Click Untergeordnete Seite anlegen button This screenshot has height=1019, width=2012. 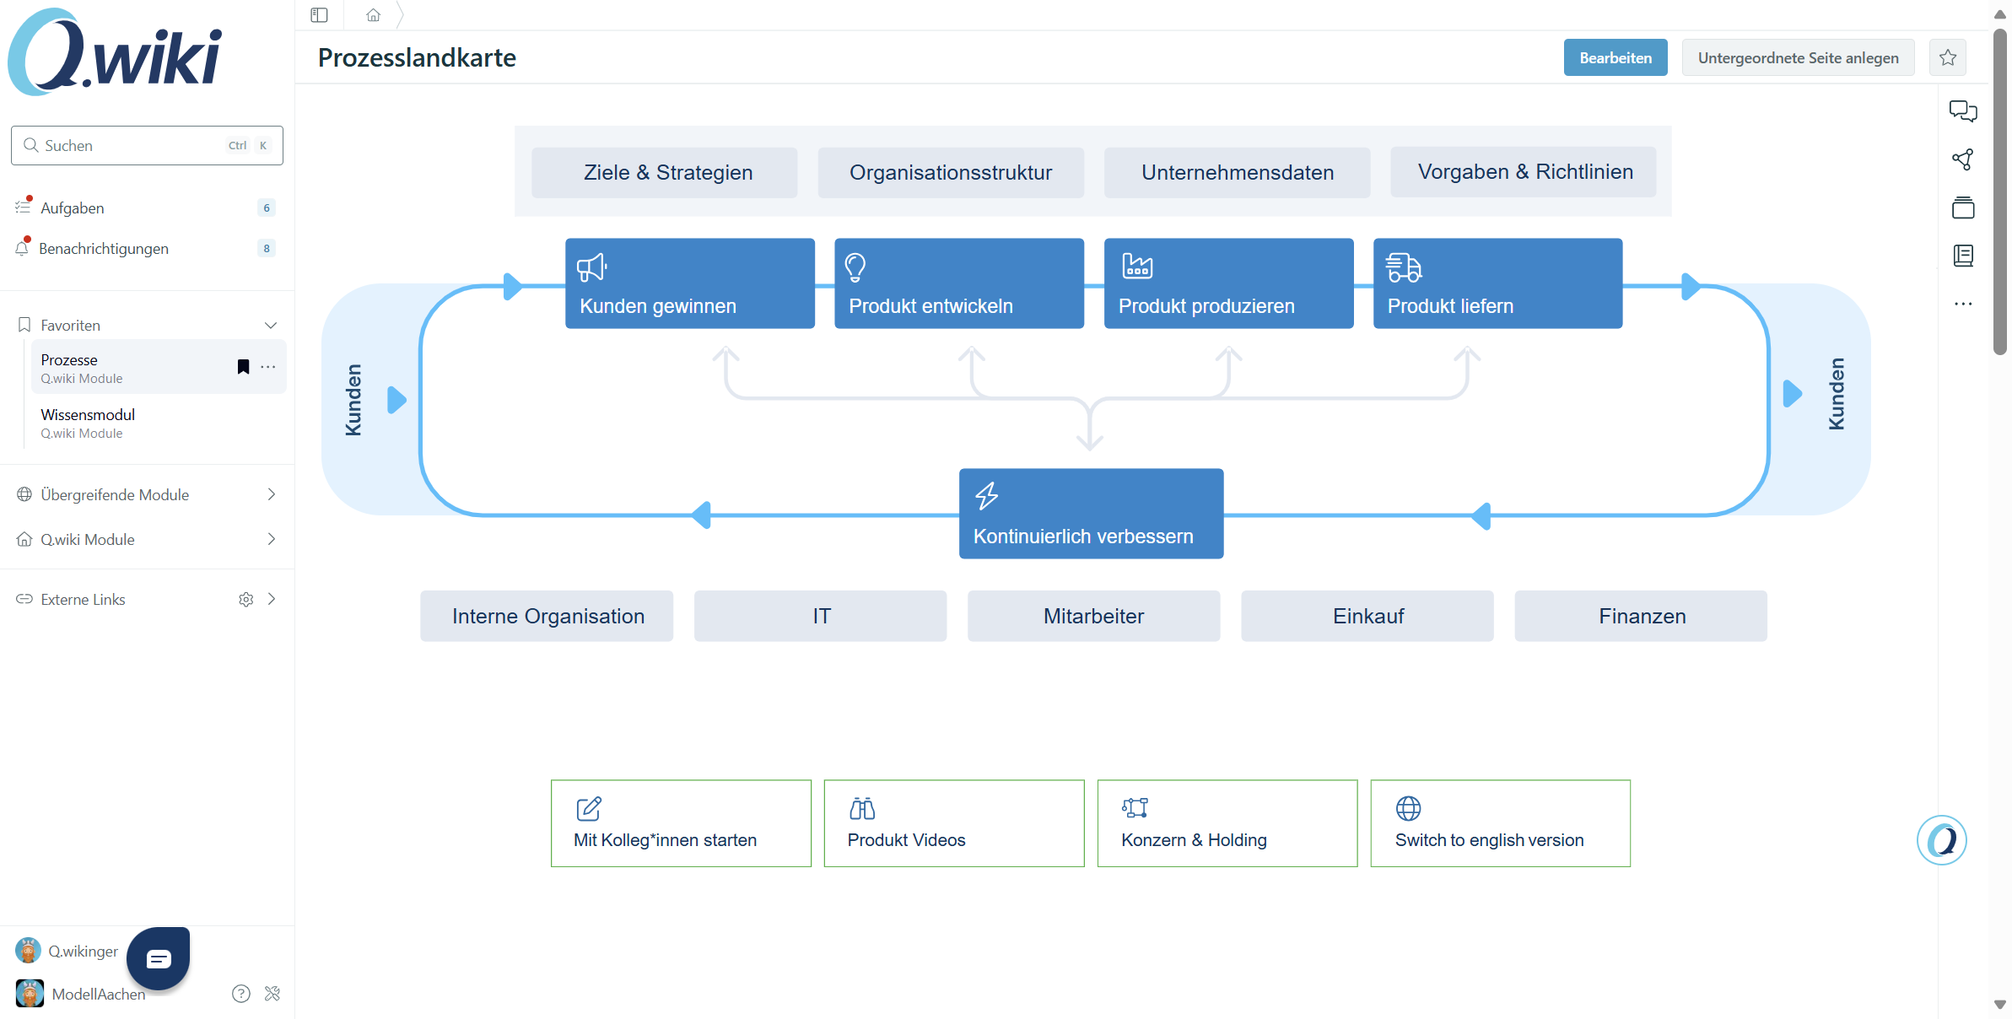coord(1798,57)
